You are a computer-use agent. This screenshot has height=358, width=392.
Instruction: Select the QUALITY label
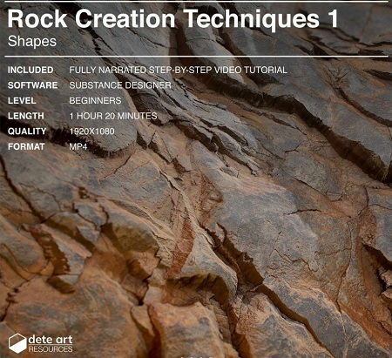coord(27,132)
